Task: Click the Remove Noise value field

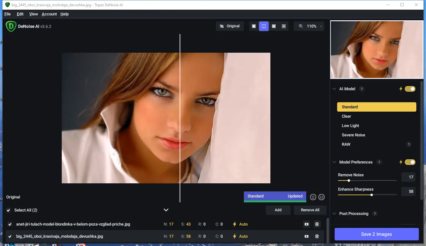Action: pyautogui.click(x=409, y=177)
